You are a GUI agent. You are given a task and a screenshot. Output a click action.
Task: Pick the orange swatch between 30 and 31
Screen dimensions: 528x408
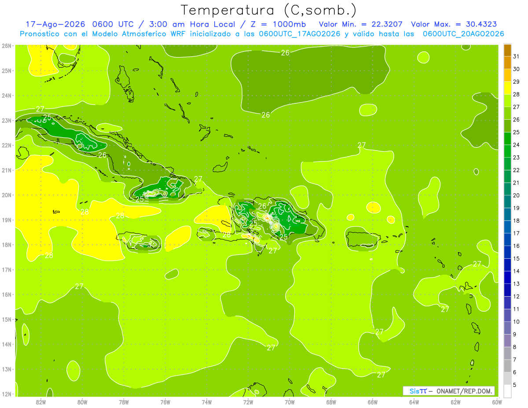(x=507, y=63)
